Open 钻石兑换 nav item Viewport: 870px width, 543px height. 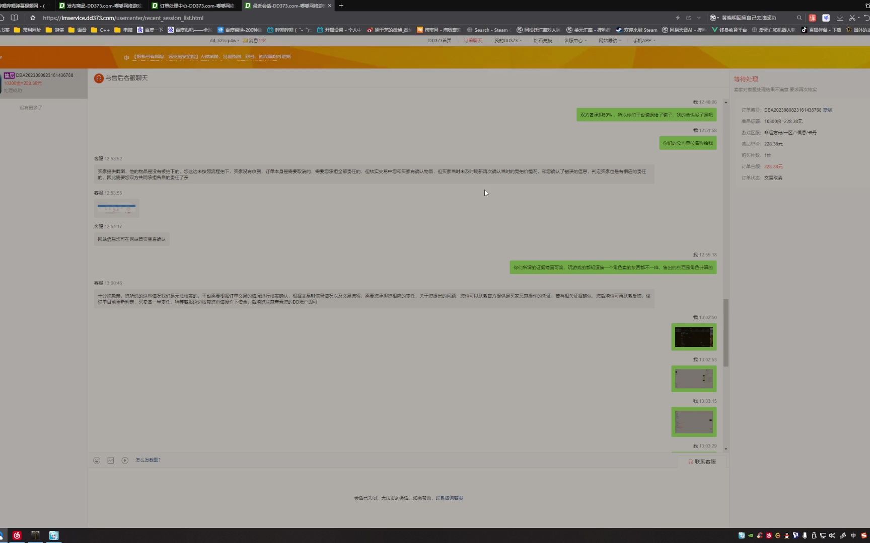coord(543,41)
